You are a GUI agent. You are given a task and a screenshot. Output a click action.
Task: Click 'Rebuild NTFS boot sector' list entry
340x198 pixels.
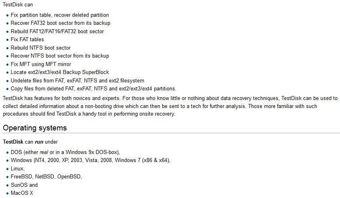click(x=41, y=48)
